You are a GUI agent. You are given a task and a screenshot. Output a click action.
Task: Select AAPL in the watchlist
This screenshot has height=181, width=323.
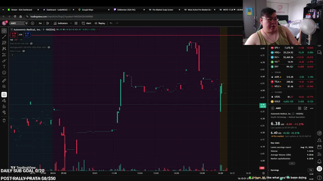click(292, 77)
